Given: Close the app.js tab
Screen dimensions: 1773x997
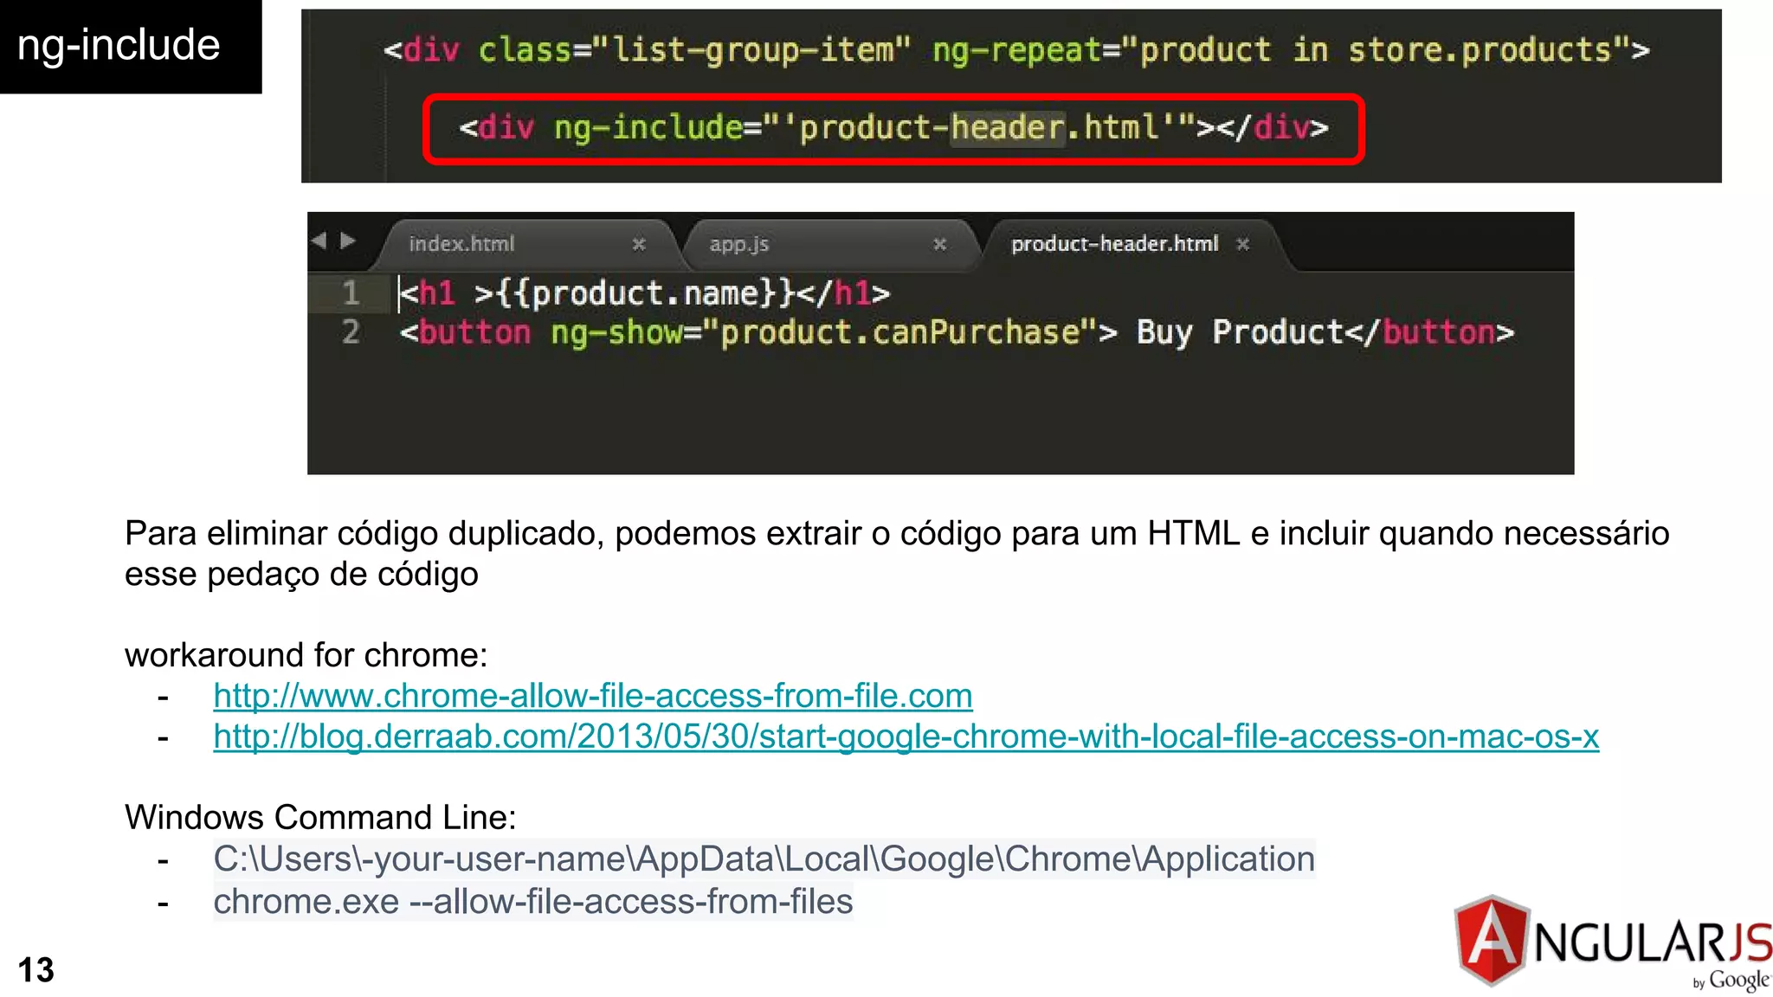Looking at the screenshot, I should point(939,244).
